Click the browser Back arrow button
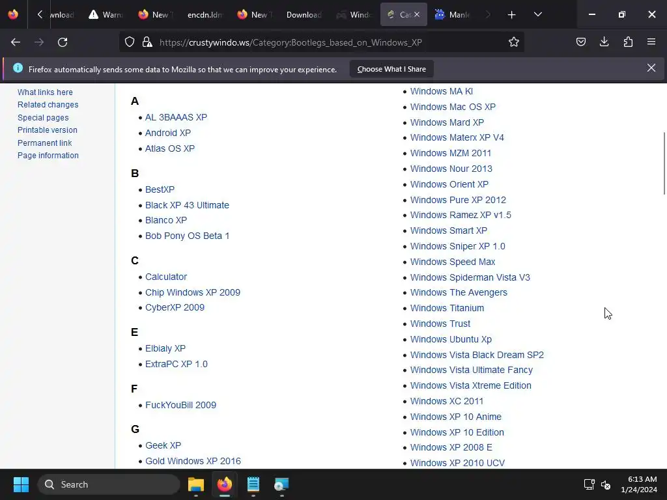 pos(16,42)
